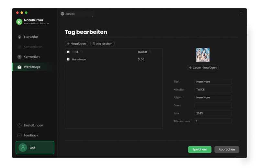
Task: Open the TITEL column sort options
Action: (82, 52)
